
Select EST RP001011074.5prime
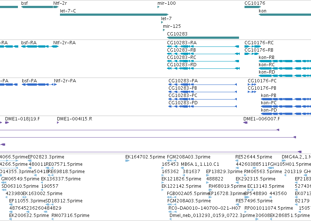click(269, 208)
